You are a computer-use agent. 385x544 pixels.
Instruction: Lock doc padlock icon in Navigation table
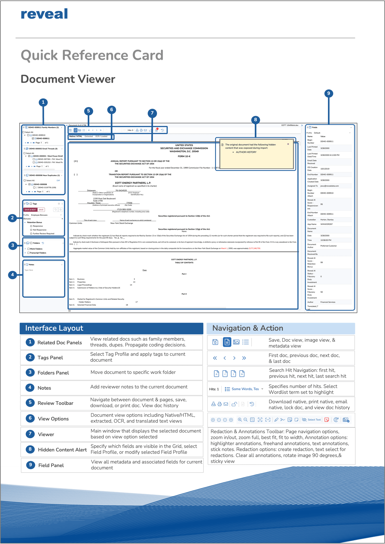coord(234,404)
